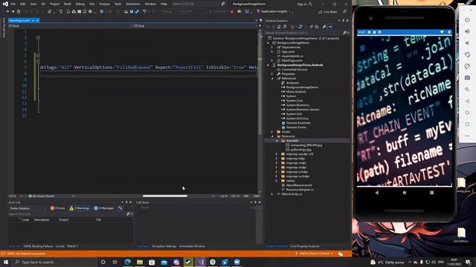Expand the Properties node

[x=272, y=74]
